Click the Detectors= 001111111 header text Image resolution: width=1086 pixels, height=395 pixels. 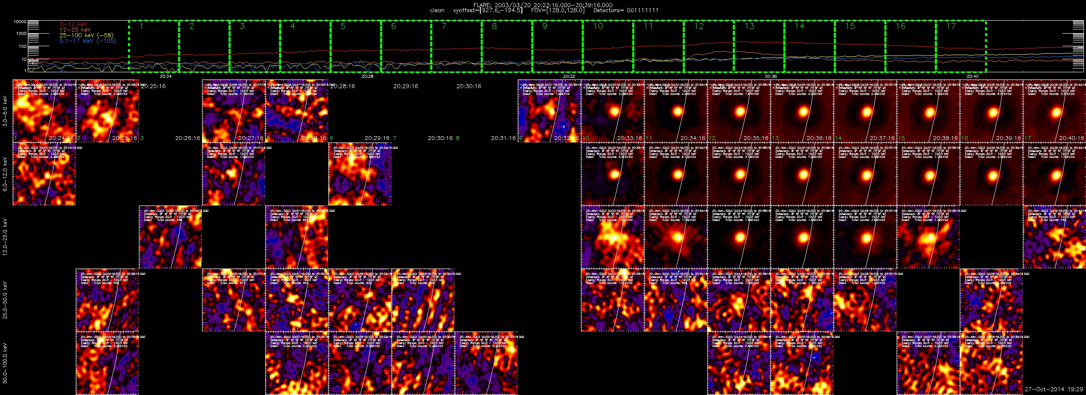[626, 10]
